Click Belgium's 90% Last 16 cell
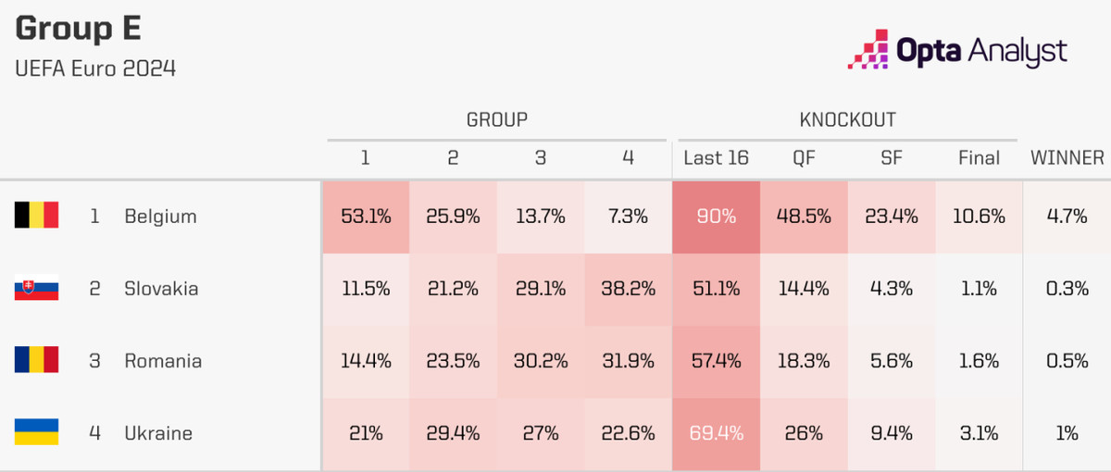Image resolution: width=1111 pixels, height=472 pixels. tap(716, 217)
